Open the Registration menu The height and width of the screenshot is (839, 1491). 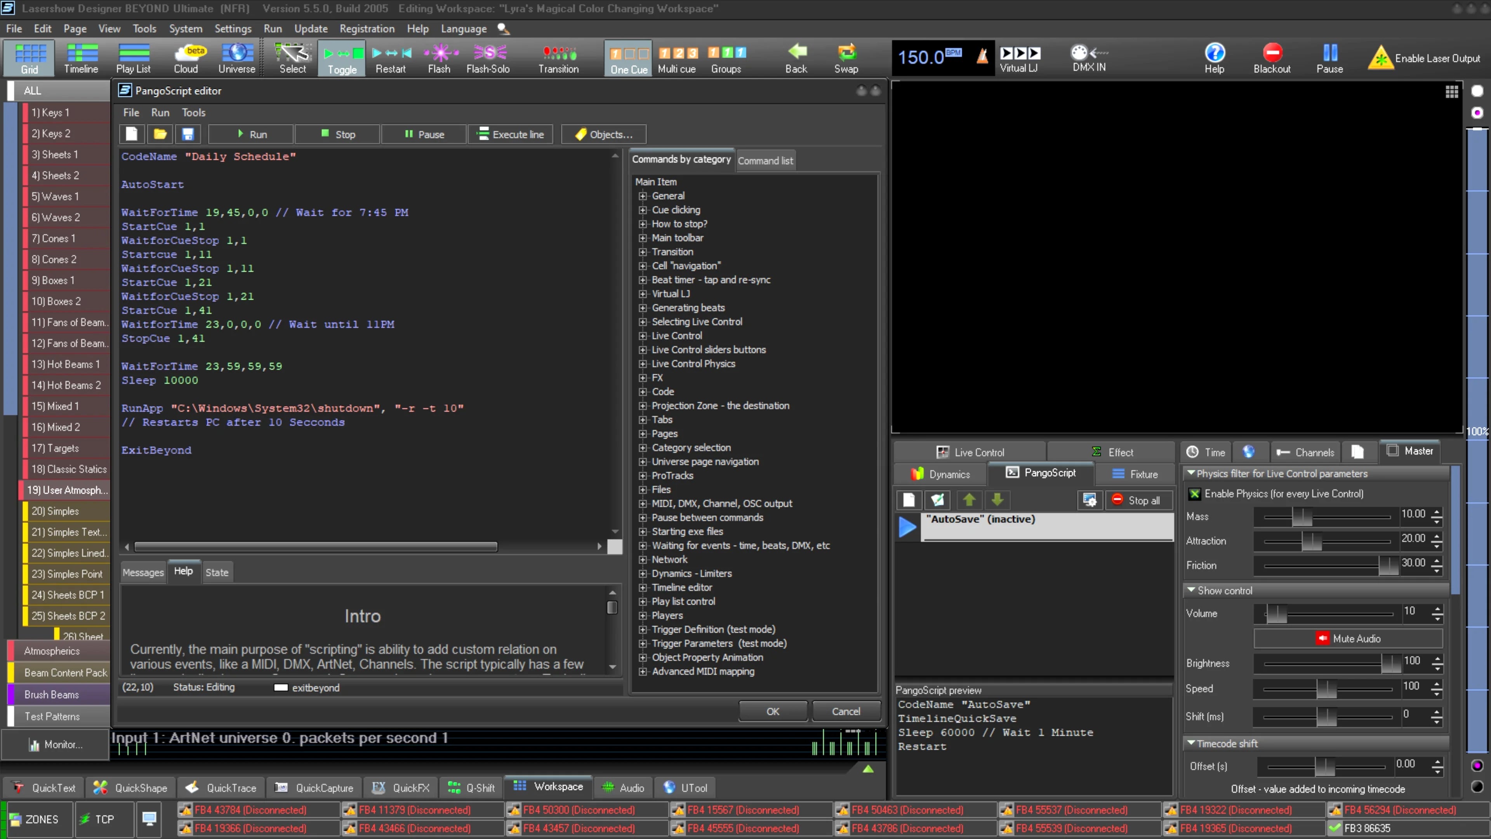coord(367,28)
